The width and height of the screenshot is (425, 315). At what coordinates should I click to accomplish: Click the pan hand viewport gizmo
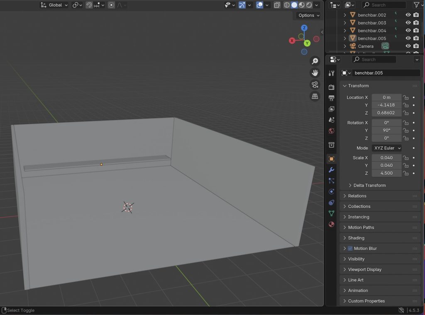[x=315, y=73]
